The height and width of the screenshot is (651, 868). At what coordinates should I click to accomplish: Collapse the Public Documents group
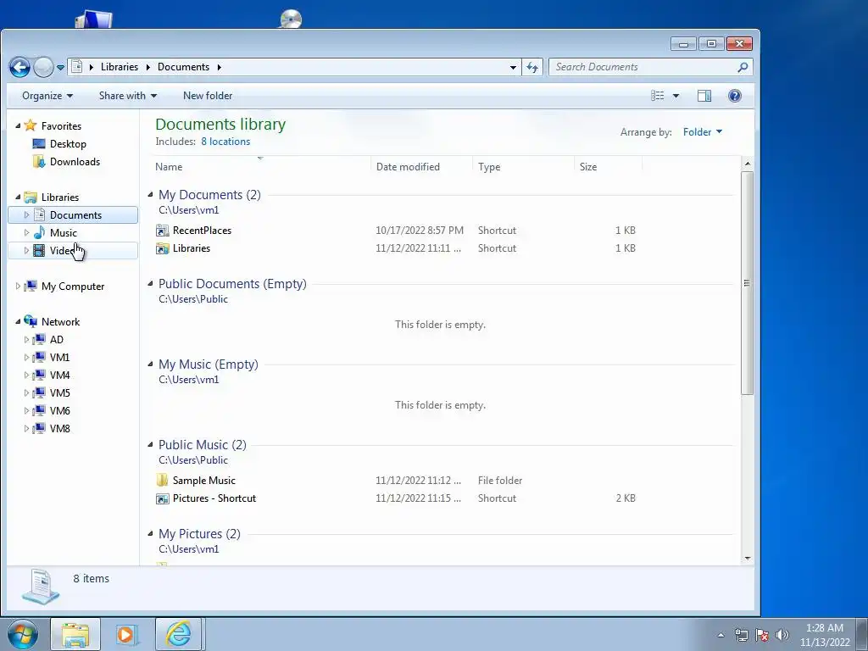150,283
